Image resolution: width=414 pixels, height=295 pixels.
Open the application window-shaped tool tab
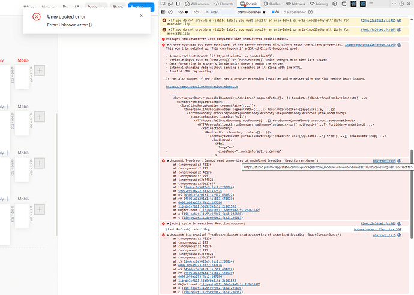point(344,4)
